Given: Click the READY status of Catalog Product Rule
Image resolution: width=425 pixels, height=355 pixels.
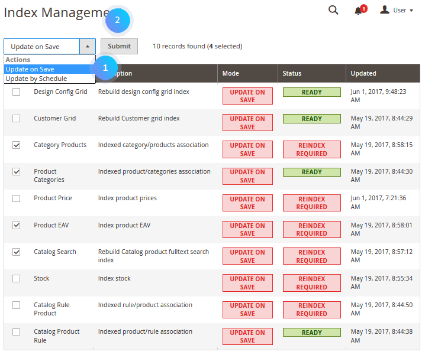Looking at the screenshot, I should (312, 333).
